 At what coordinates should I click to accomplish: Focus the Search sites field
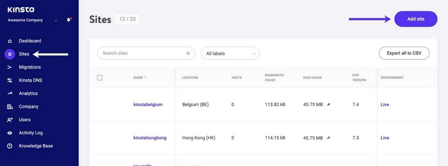(146, 53)
